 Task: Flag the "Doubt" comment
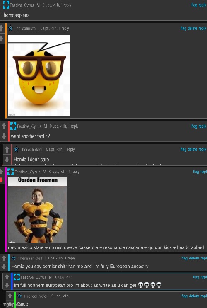tap(184, 296)
